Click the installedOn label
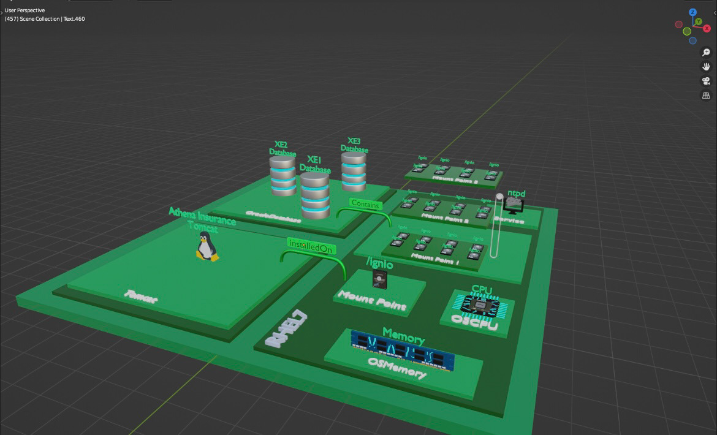Image resolution: width=717 pixels, height=435 pixels. click(x=311, y=246)
